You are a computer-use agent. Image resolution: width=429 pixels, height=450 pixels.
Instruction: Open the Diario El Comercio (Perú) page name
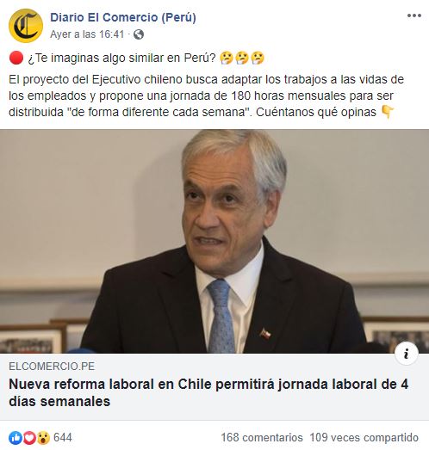coord(123,17)
